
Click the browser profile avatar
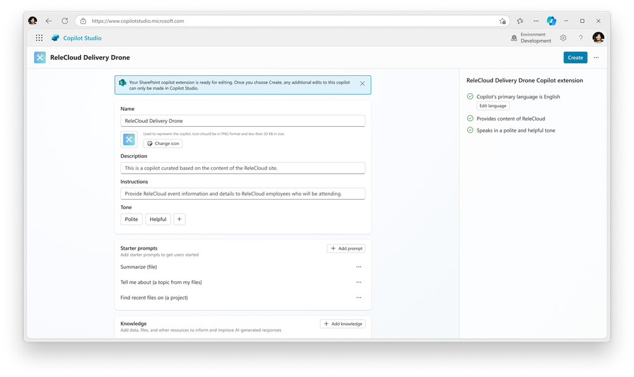tap(33, 20)
